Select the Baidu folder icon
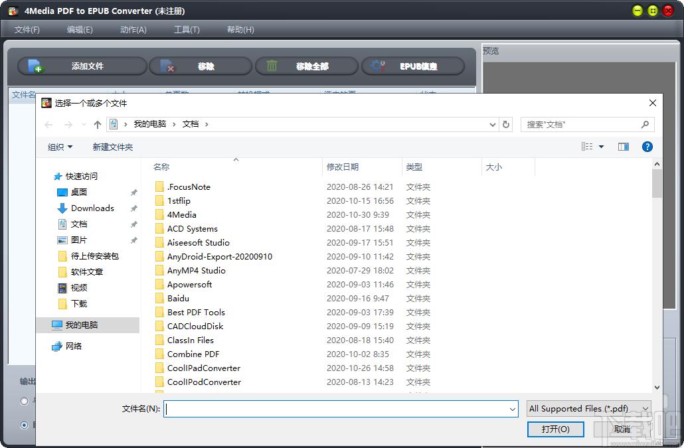The width and height of the screenshot is (684, 448). 159,299
